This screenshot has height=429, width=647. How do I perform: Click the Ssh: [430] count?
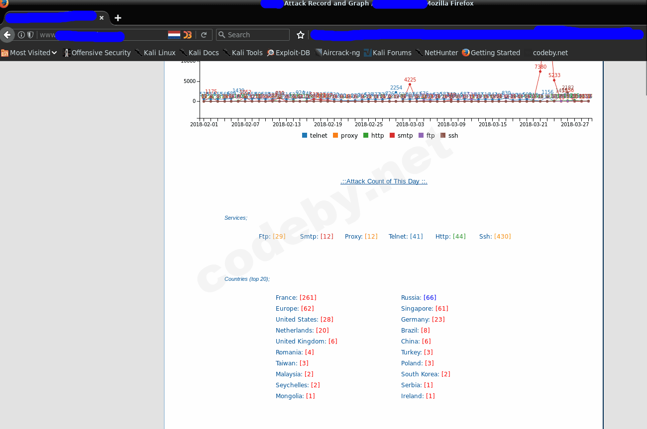coord(495,237)
